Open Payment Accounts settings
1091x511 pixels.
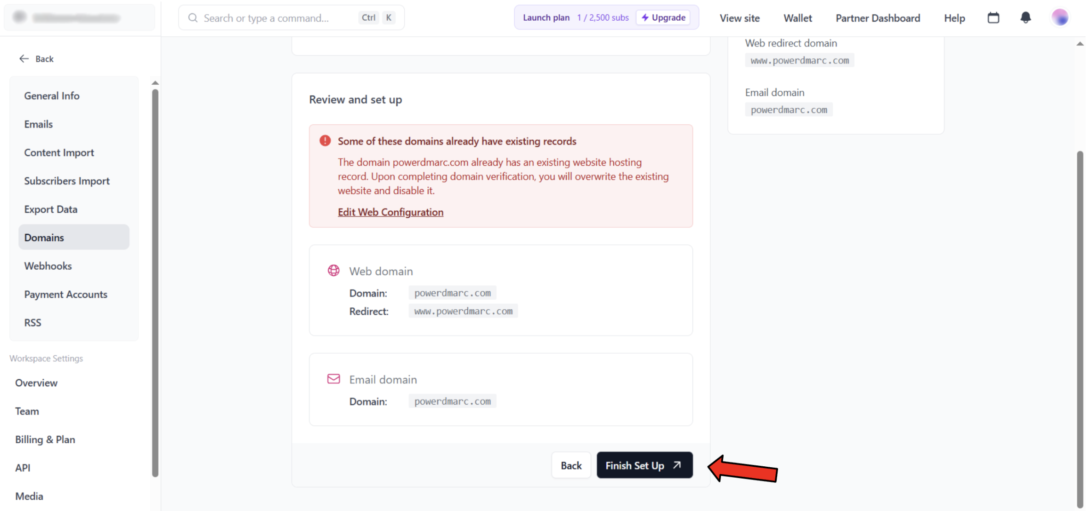[74, 294]
